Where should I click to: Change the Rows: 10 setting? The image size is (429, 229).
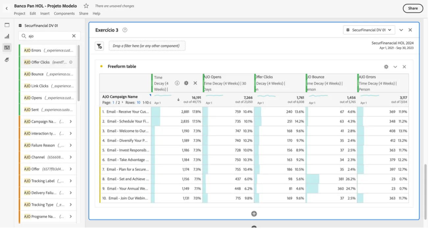click(x=139, y=103)
